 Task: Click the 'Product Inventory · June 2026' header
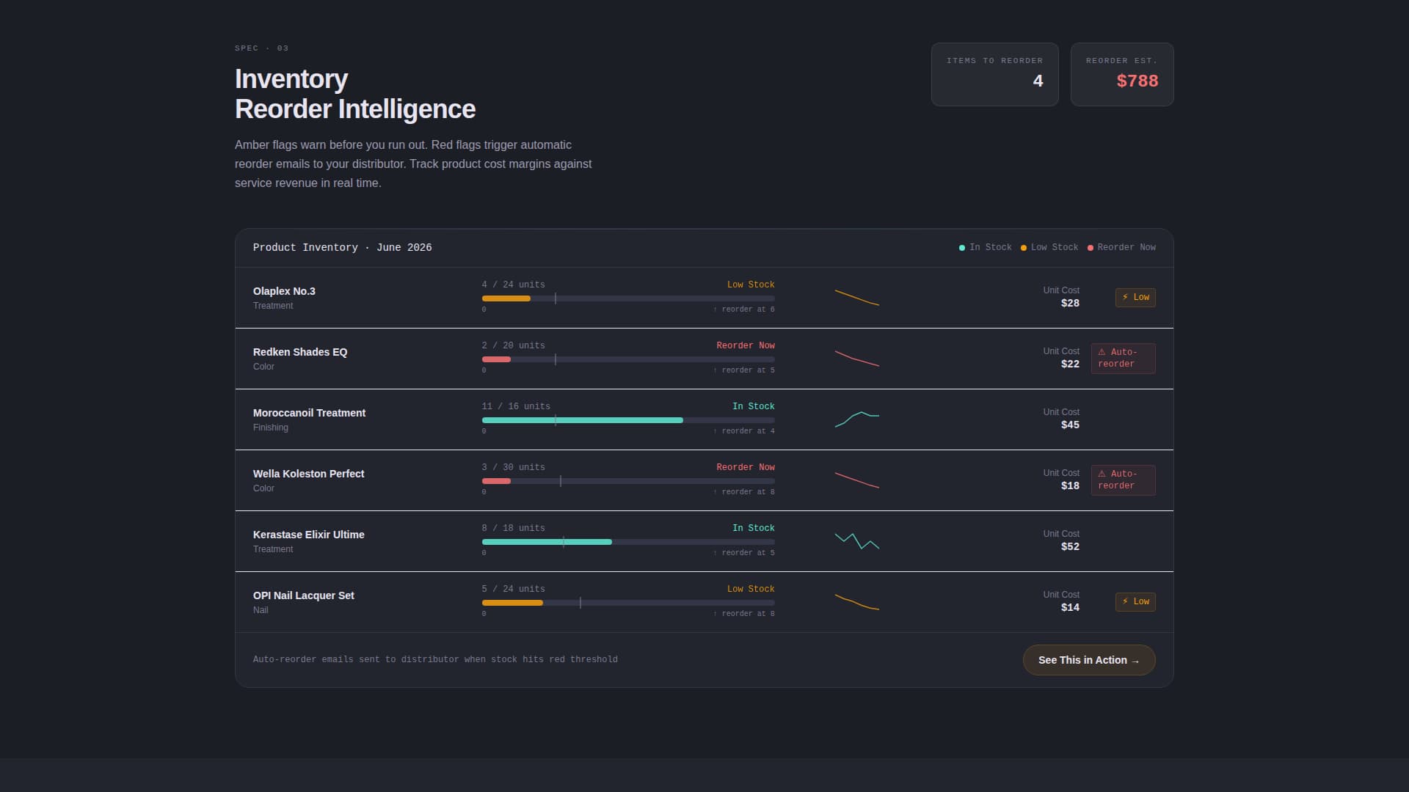coord(342,248)
